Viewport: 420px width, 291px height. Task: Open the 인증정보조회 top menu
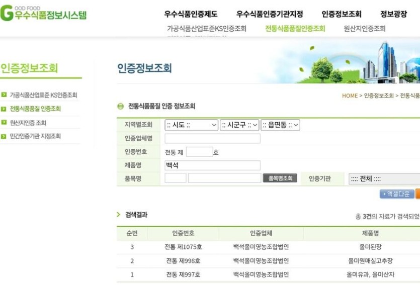[x=342, y=14]
